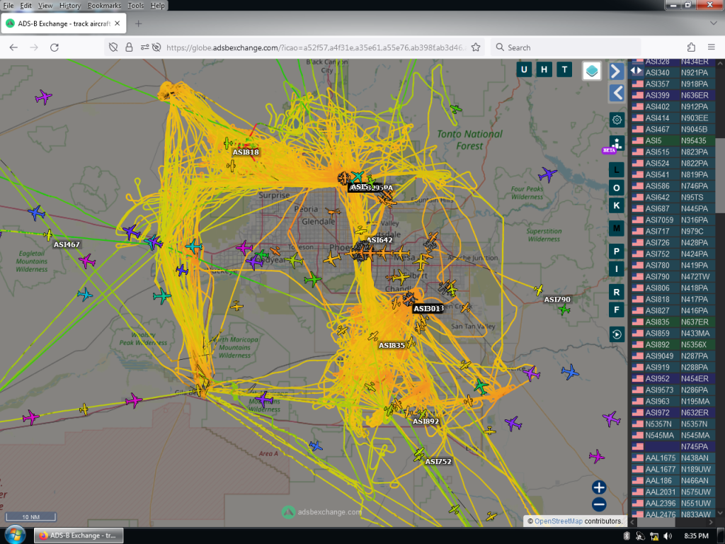Zoom in with the plus button
This screenshot has width=725, height=544.
(599, 487)
